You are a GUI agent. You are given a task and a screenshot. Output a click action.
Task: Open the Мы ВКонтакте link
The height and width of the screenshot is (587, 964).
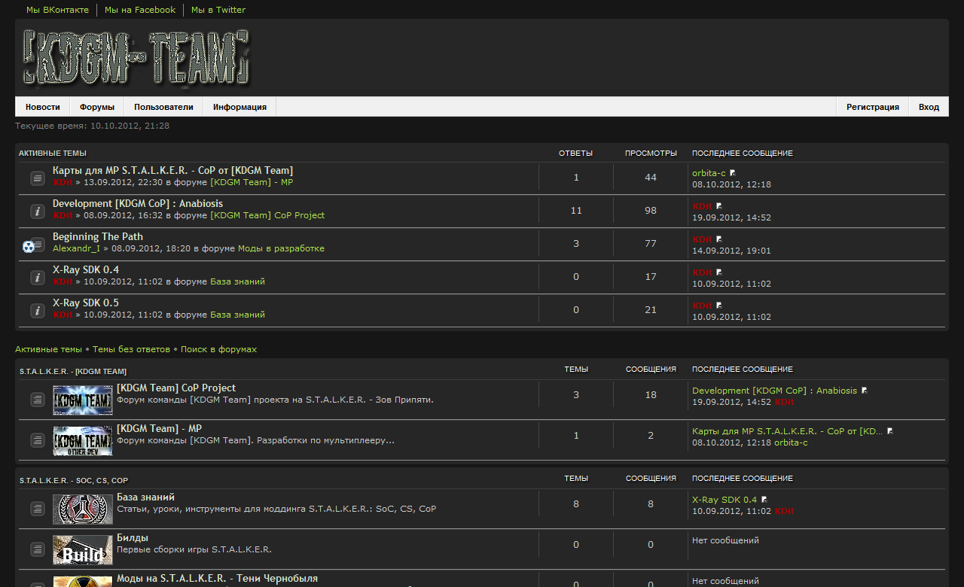click(x=57, y=10)
